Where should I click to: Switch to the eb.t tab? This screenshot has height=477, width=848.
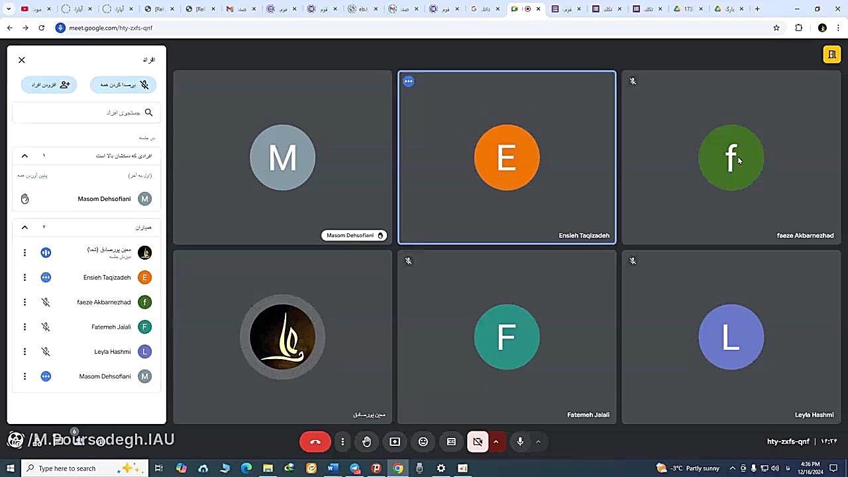tap(362, 9)
